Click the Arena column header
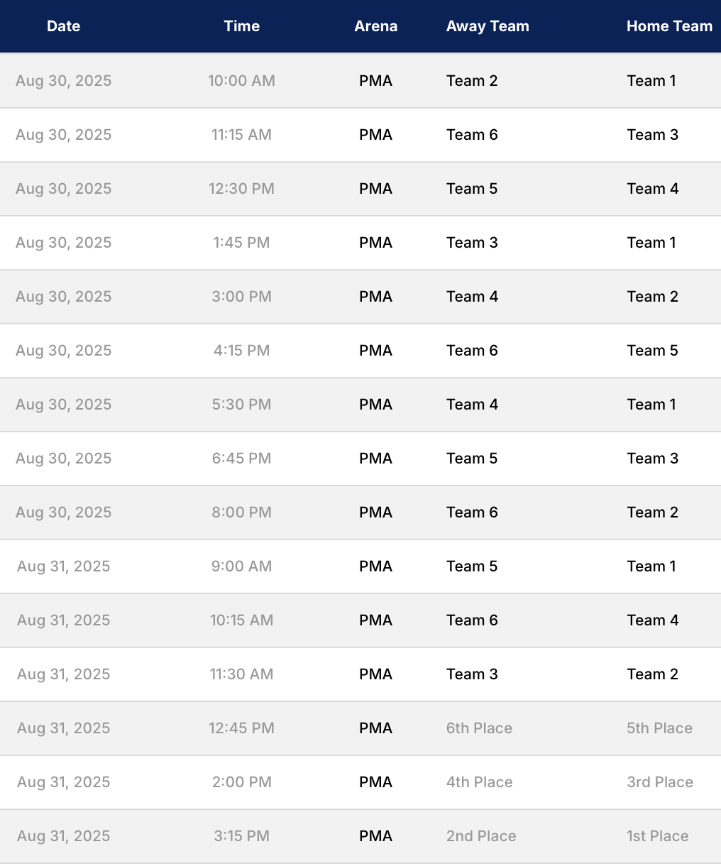 375,26
